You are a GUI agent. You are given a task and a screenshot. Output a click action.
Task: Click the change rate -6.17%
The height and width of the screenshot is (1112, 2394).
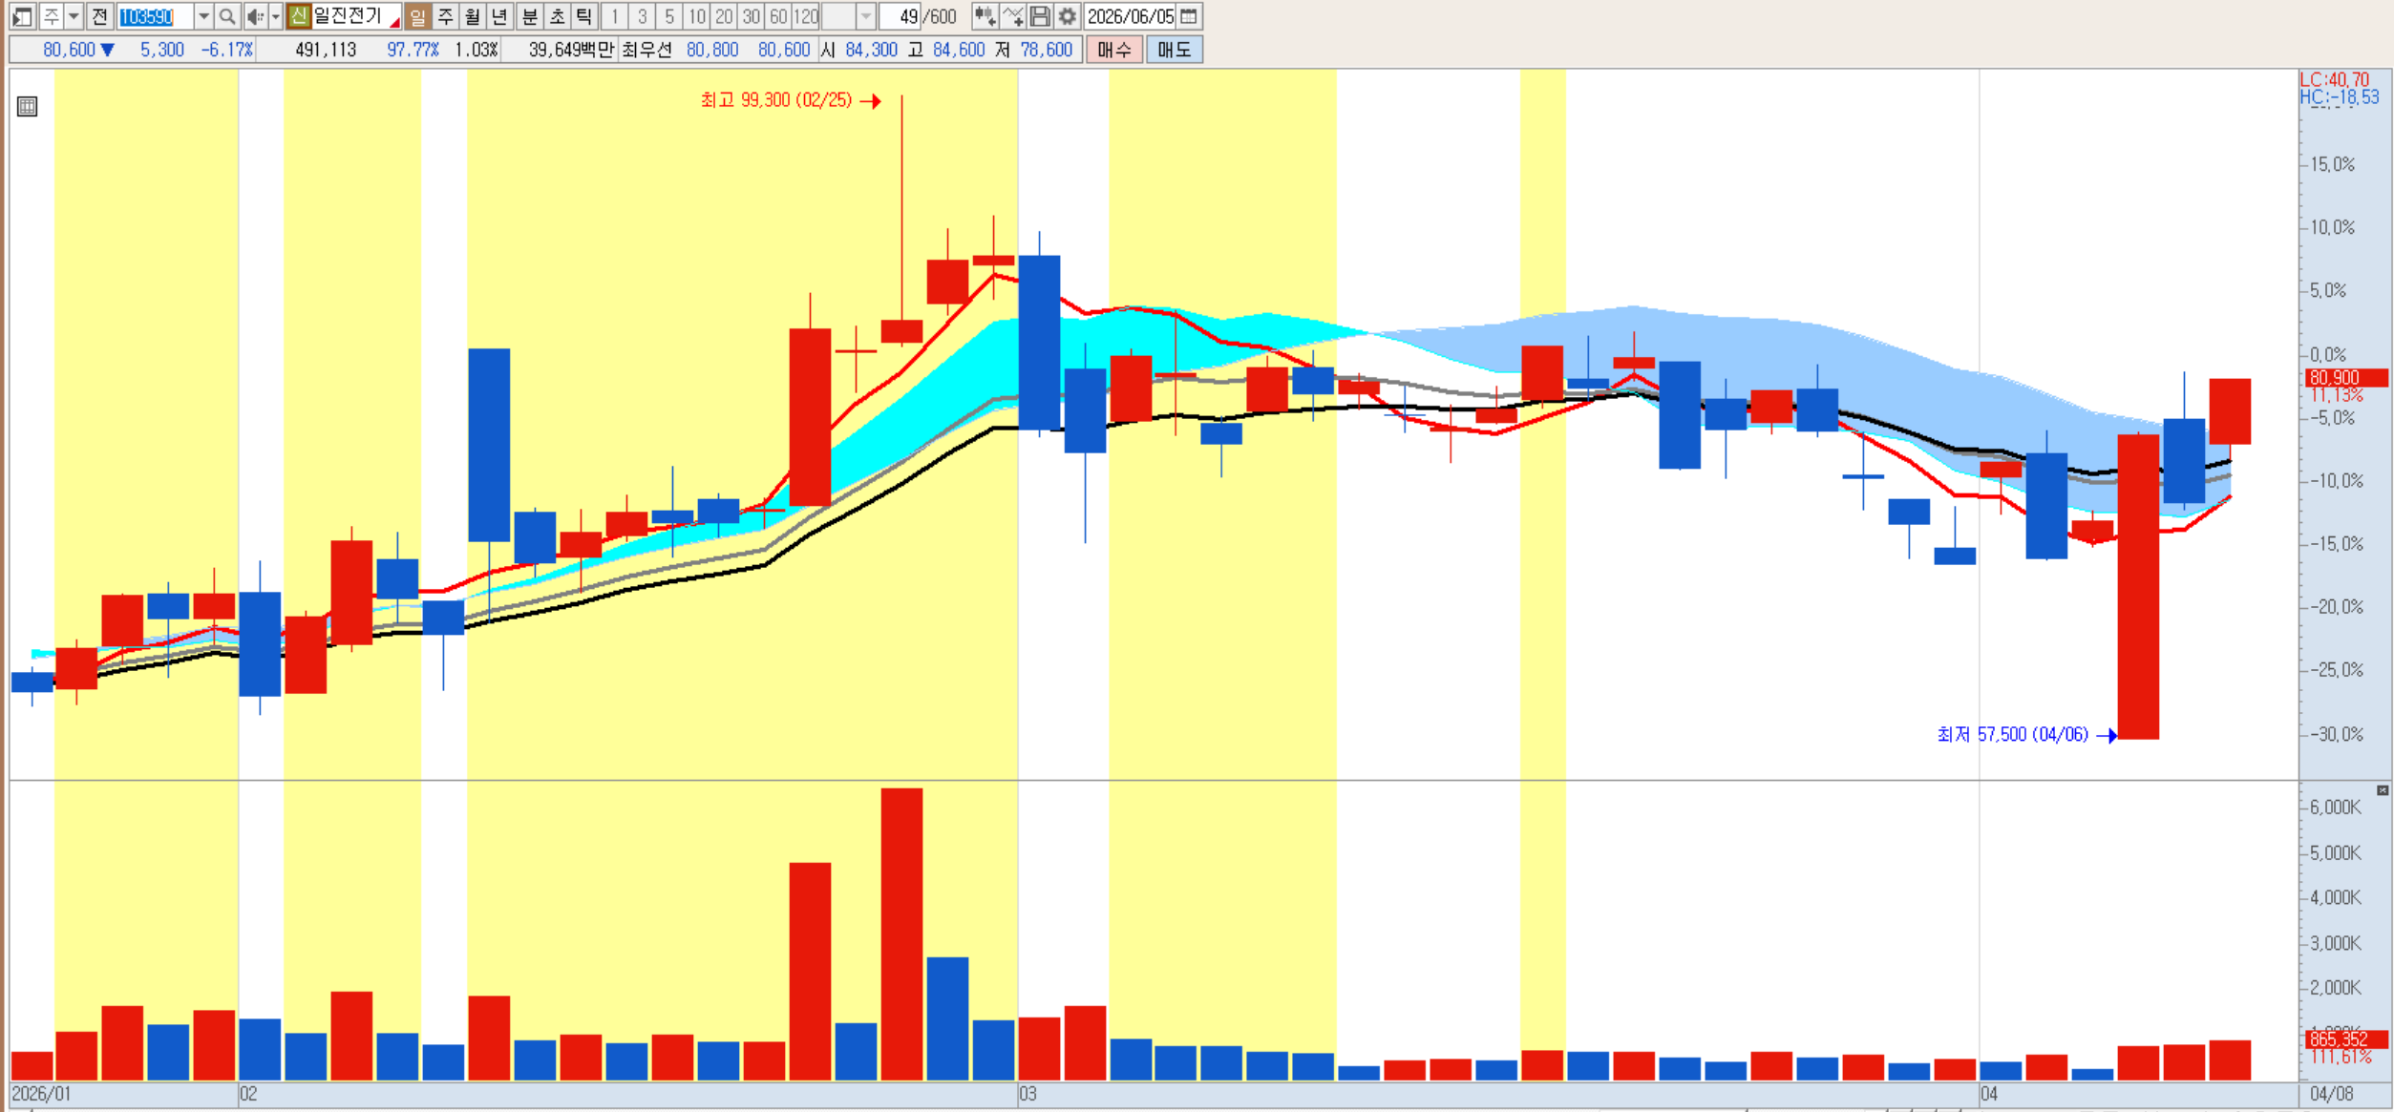point(227,50)
